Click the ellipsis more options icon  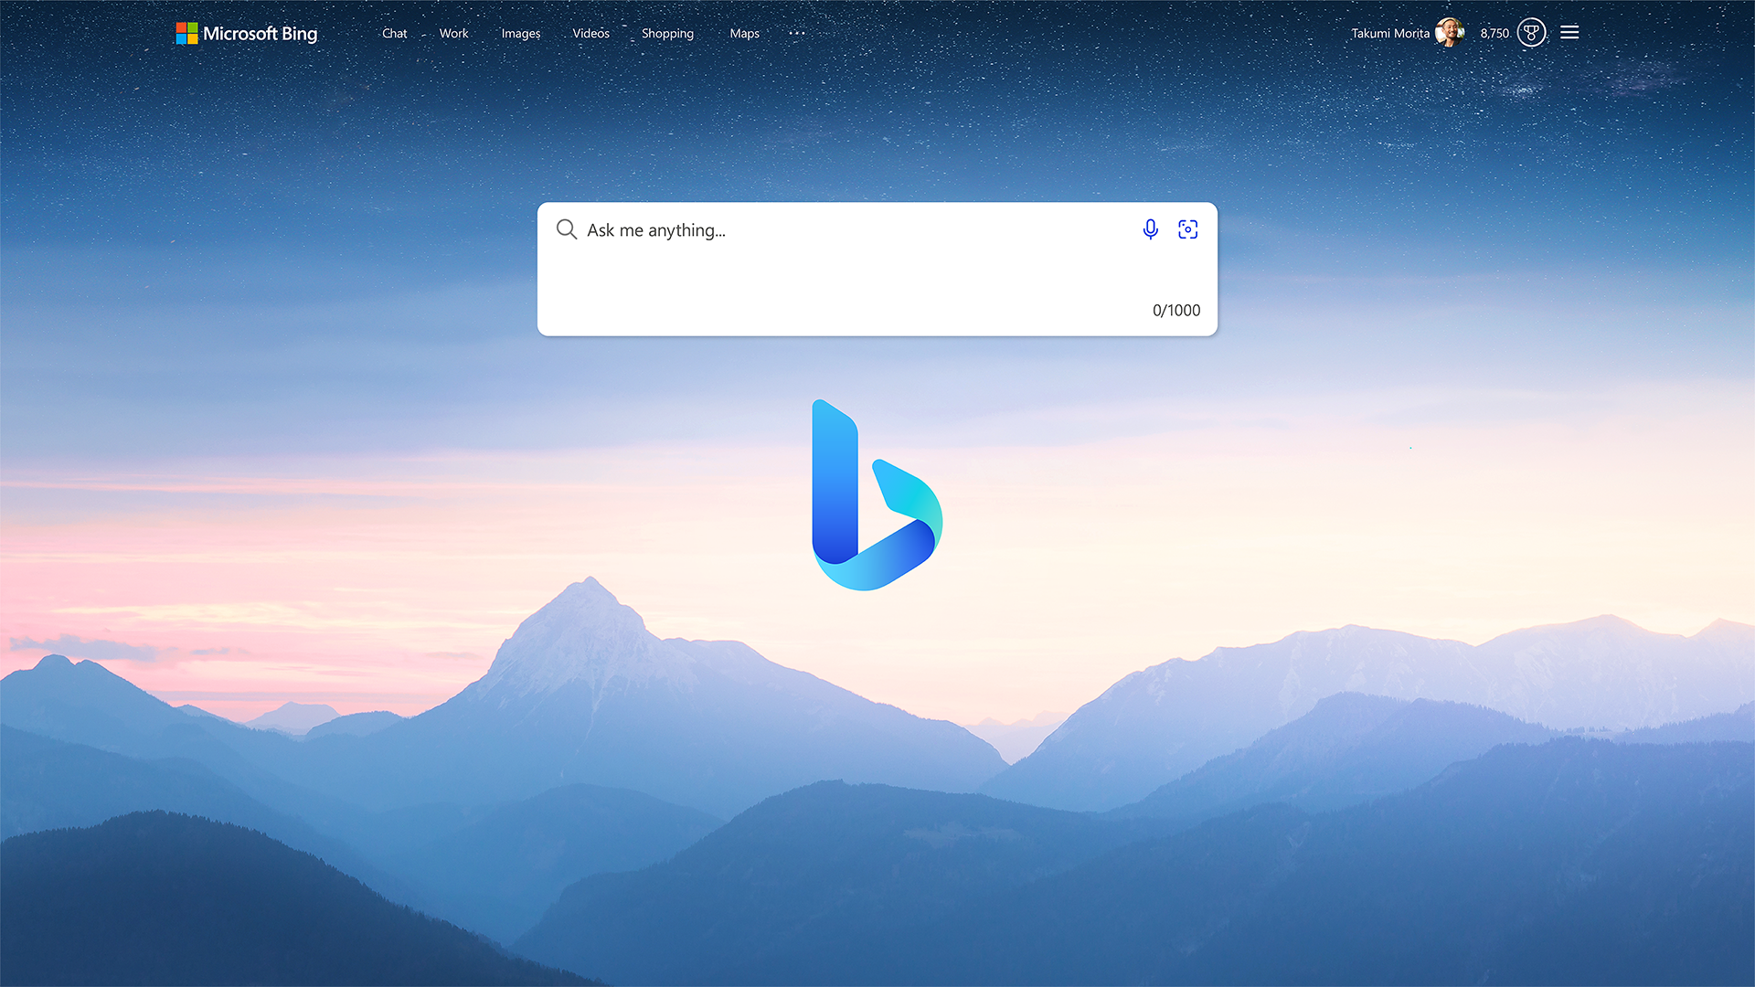(x=793, y=33)
